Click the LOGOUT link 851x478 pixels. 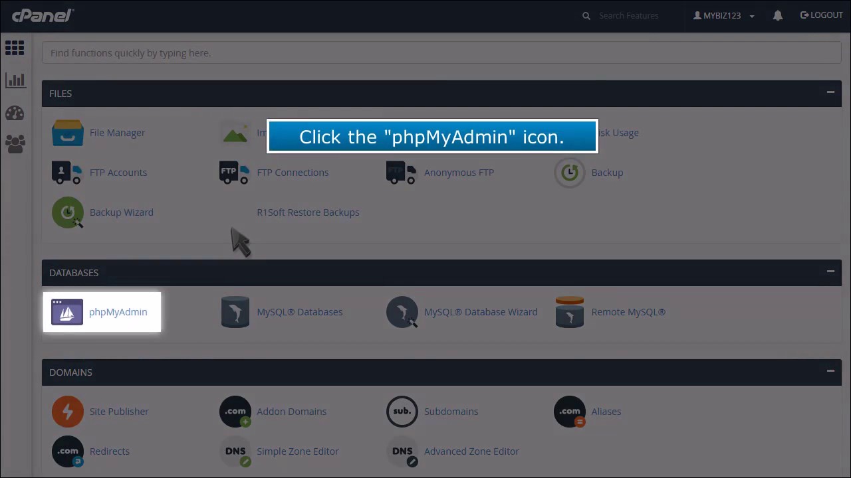pyautogui.click(x=821, y=15)
